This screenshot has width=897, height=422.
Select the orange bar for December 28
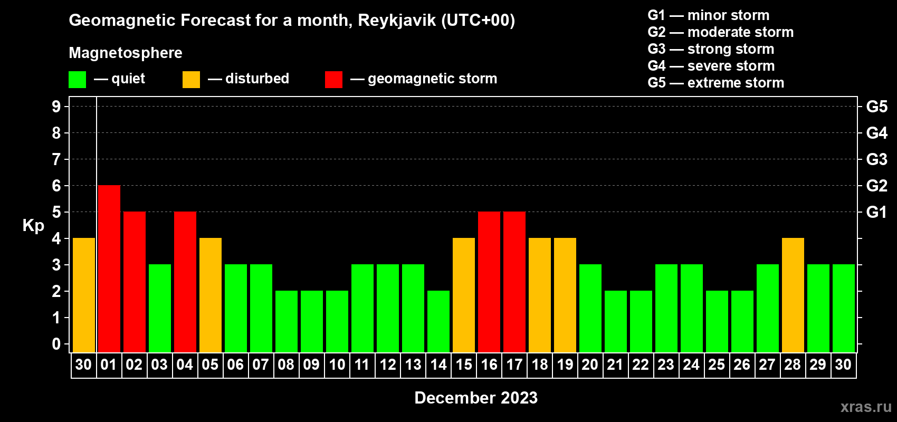click(793, 295)
